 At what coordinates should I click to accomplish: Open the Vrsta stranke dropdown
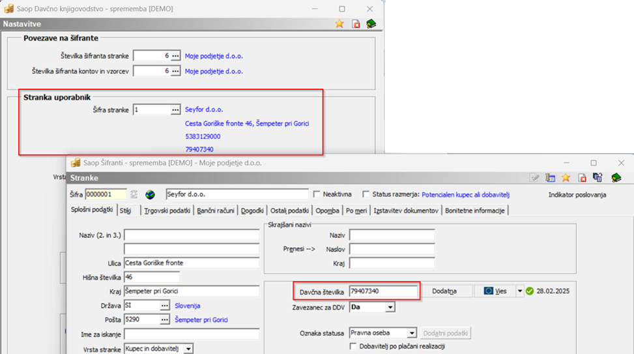click(x=188, y=349)
